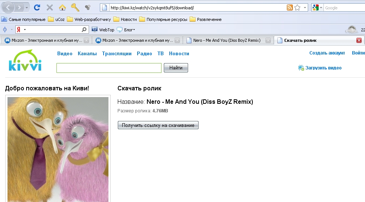Click the Найти search button
365x202 pixels.
(176, 68)
